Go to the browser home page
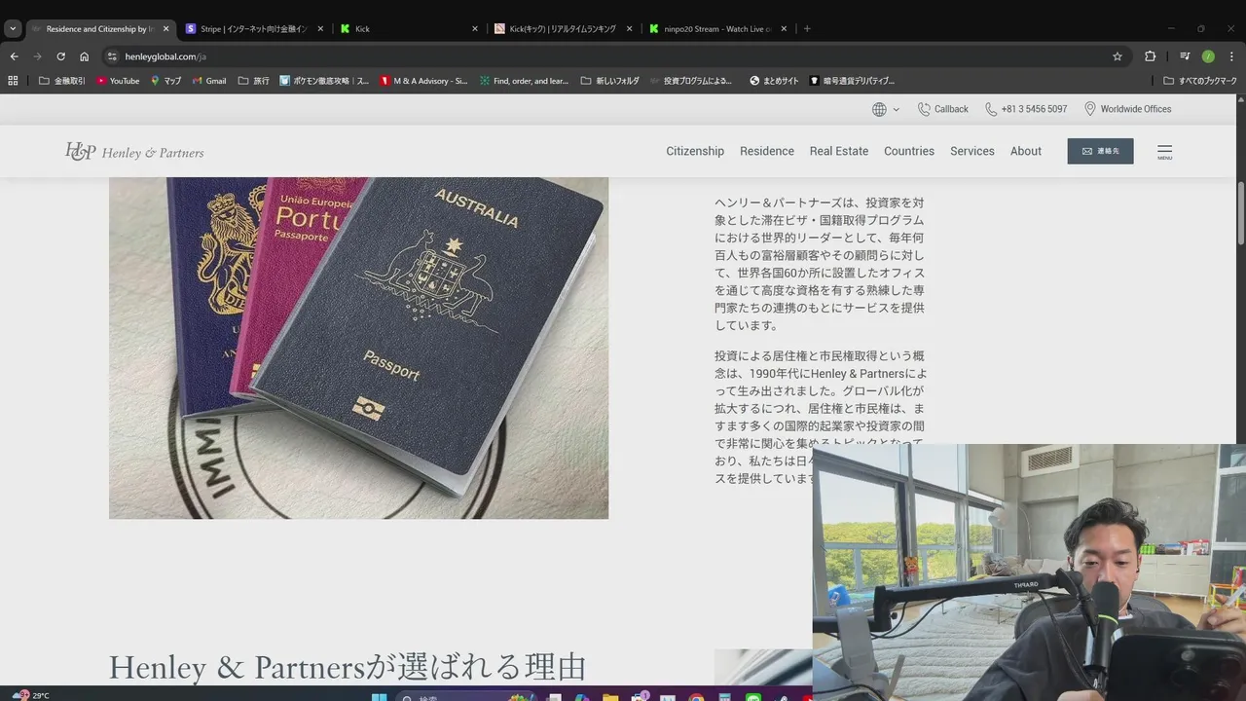This screenshot has height=701, width=1246. pos(84,56)
